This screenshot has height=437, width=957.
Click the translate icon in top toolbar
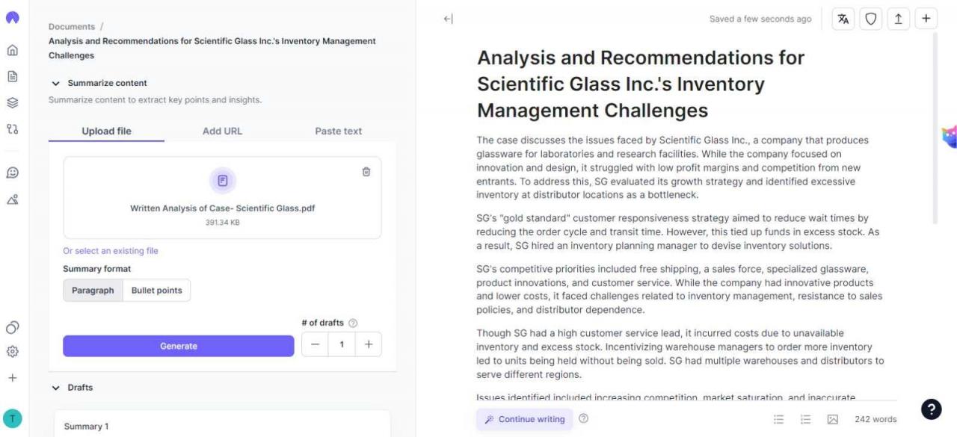coord(843,19)
